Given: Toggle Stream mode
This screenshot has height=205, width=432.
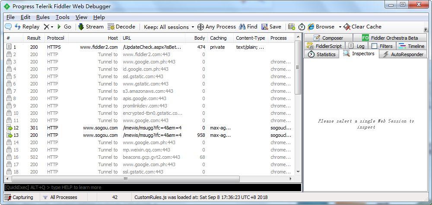Looking at the screenshot, I should [91, 27].
